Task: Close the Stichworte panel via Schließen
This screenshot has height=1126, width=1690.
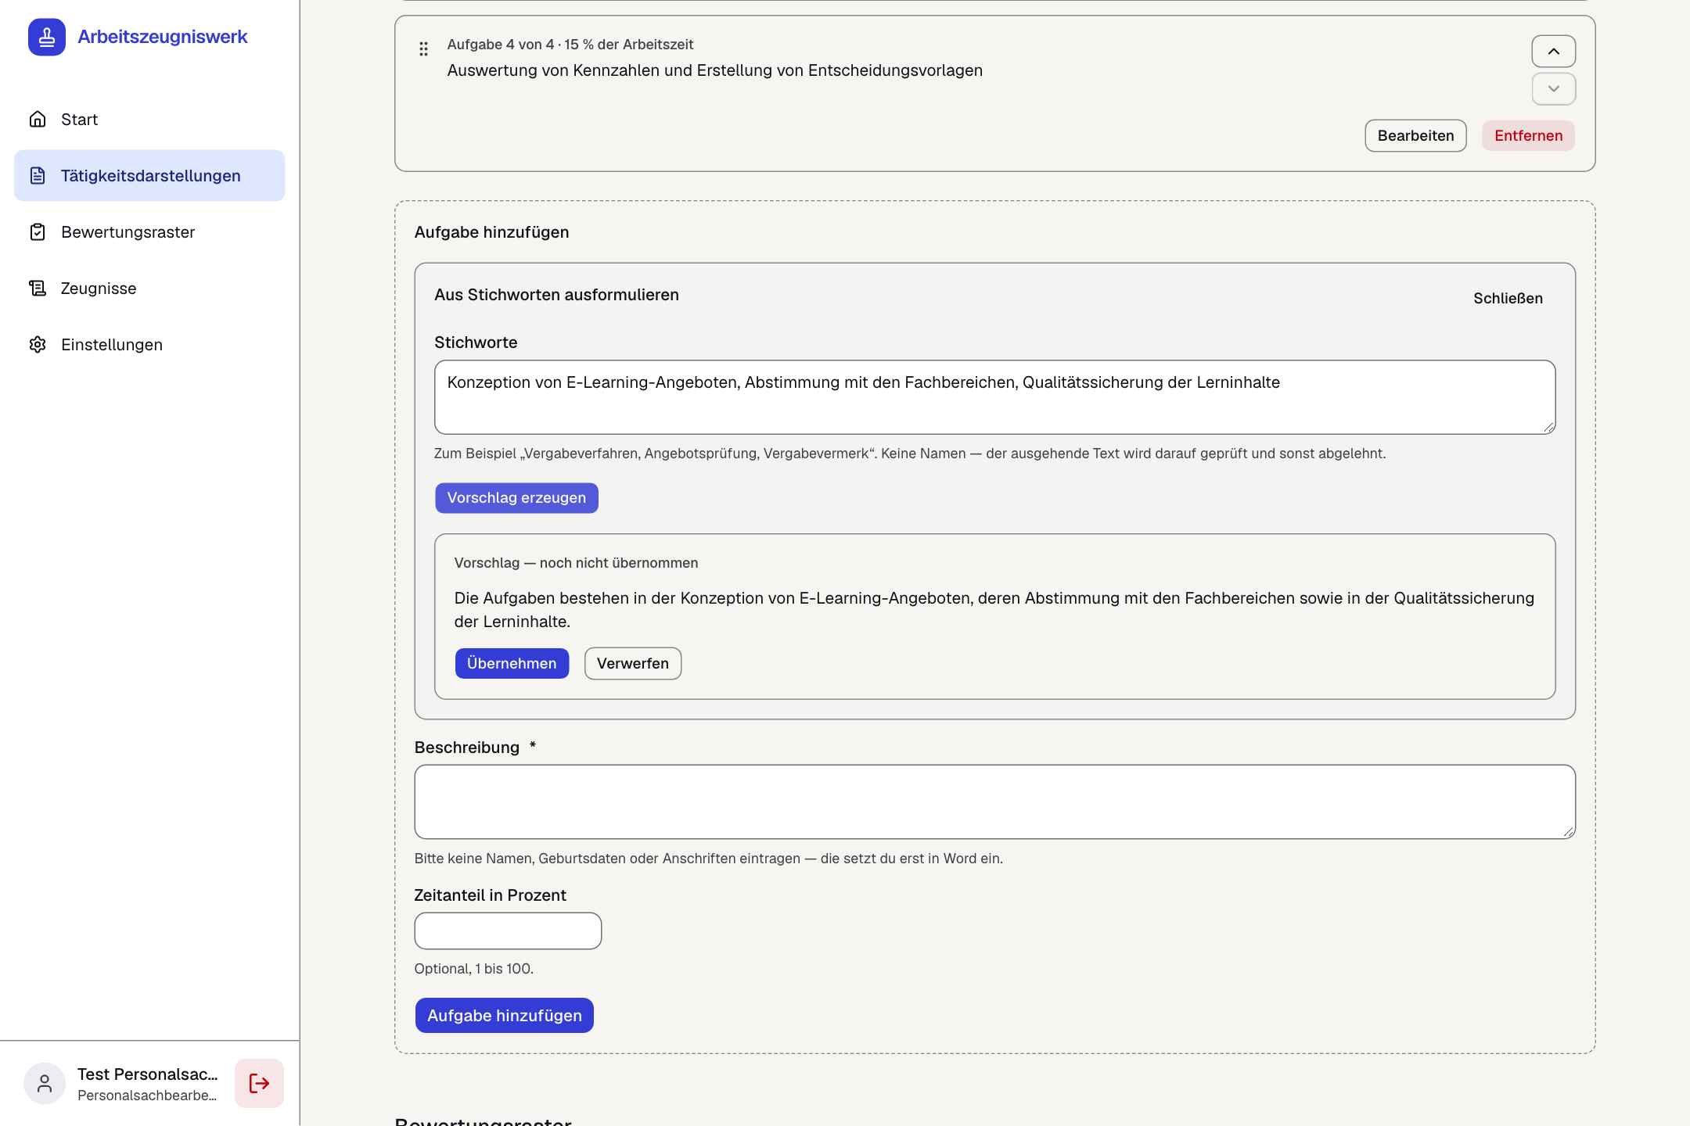Action: click(1508, 298)
